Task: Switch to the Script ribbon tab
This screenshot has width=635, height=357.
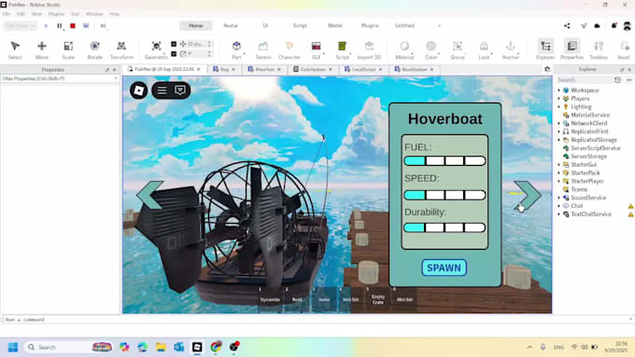Action: tap(300, 25)
